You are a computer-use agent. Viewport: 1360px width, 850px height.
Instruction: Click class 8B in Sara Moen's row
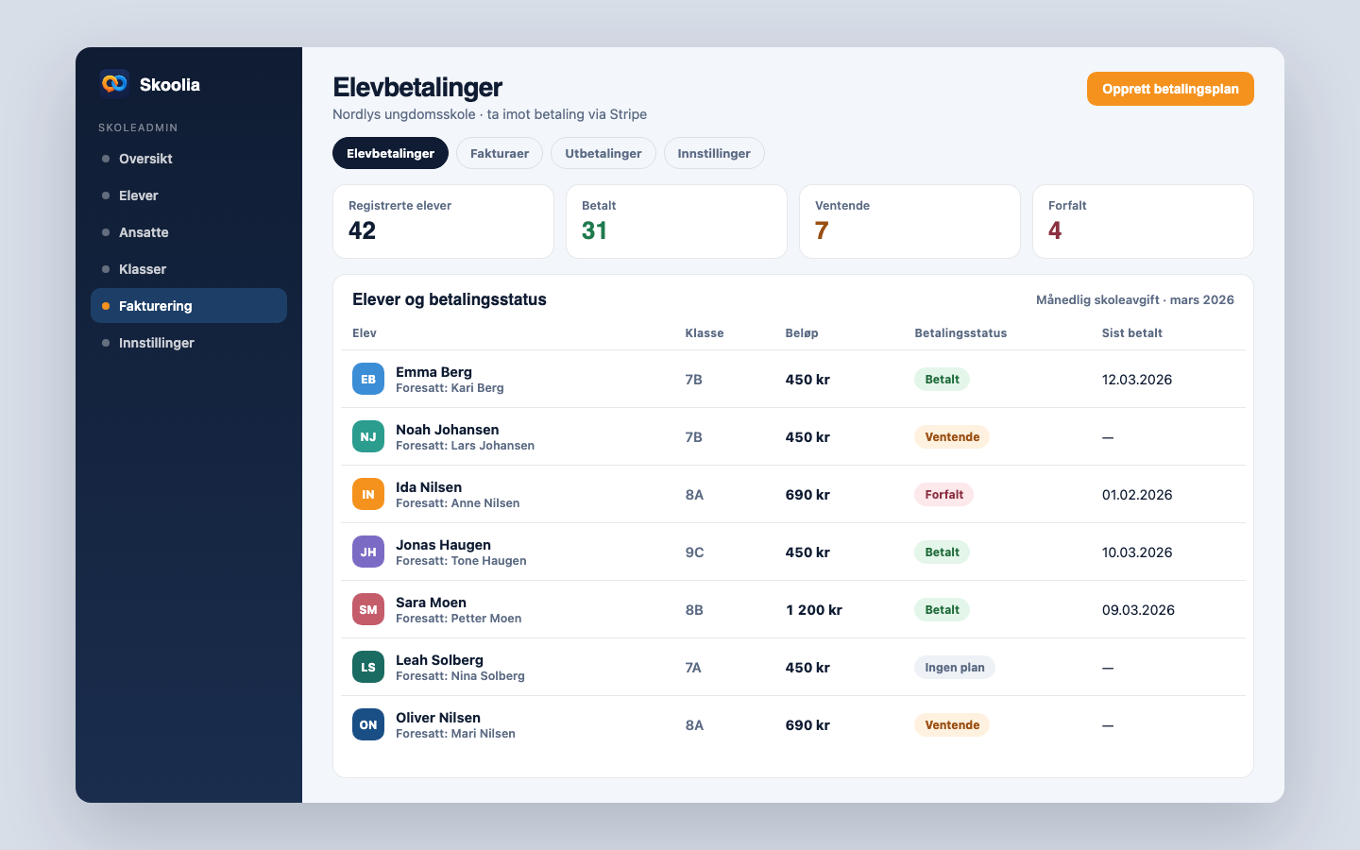pos(694,610)
